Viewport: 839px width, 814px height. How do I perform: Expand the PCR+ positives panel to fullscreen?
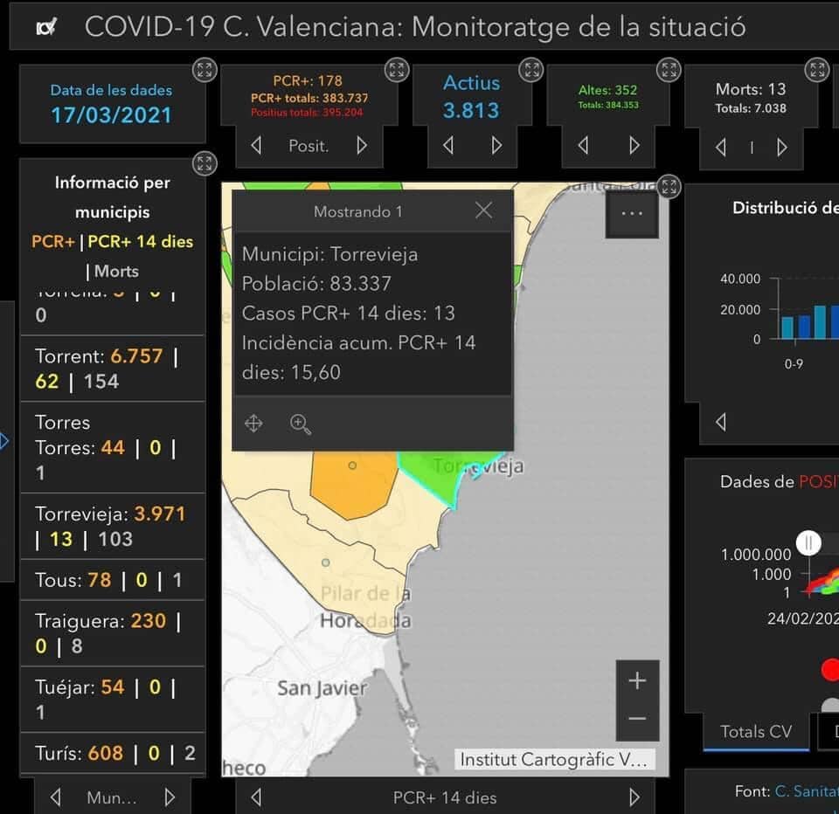[x=396, y=70]
